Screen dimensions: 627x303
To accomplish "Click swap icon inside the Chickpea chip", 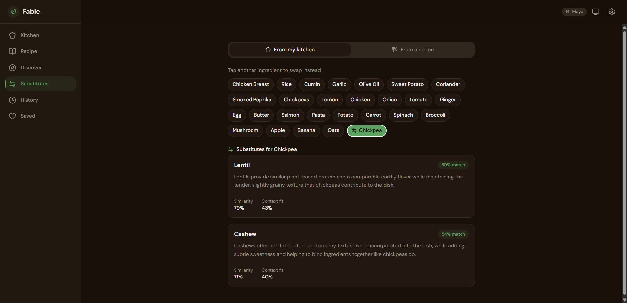I will (x=354, y=131).
